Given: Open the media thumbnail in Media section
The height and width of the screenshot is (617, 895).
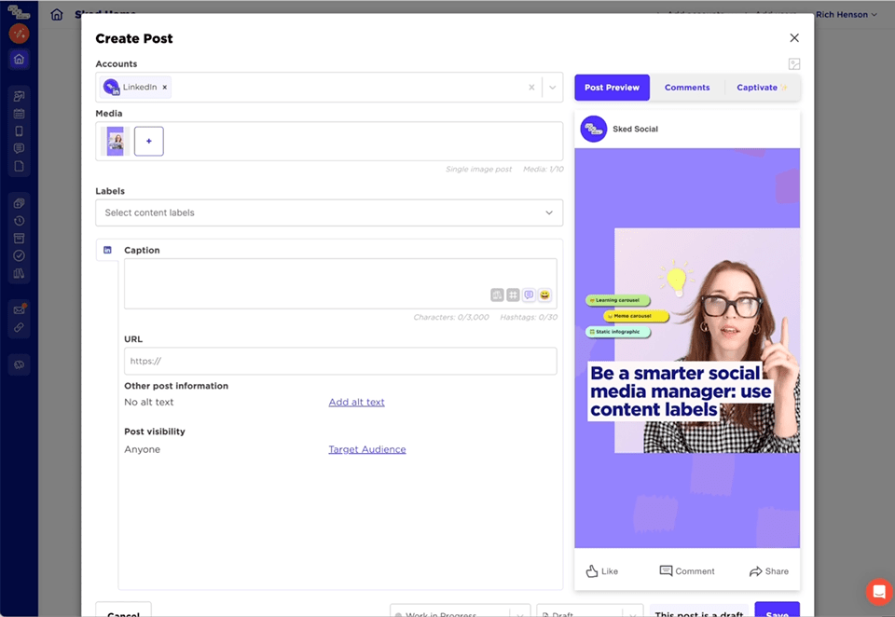Looking at the screenshot, I should click(x=116, y=141).
